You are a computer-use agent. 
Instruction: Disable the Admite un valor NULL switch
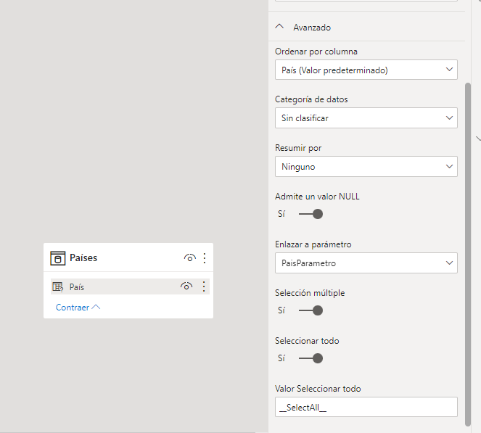(311, 214)
